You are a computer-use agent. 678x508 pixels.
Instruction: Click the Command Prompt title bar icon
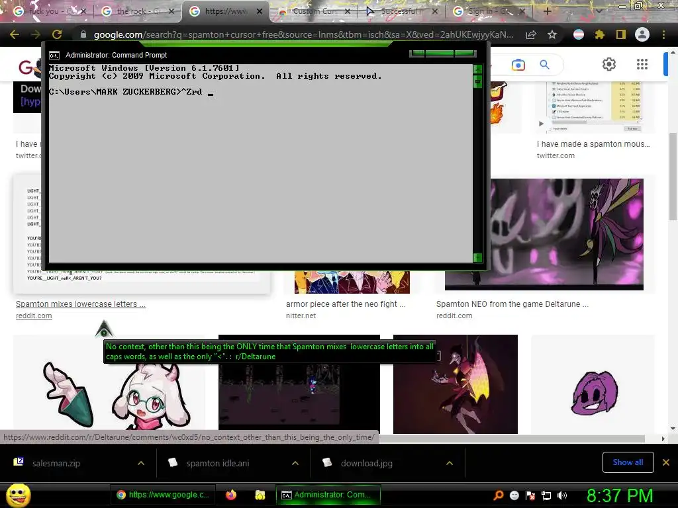(54, 56)
